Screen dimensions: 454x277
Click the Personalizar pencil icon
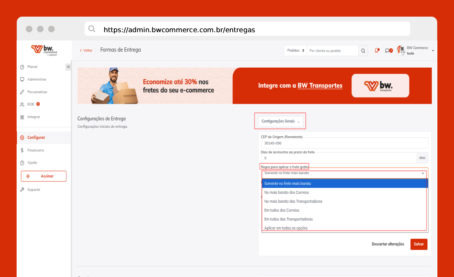point(22,92)
